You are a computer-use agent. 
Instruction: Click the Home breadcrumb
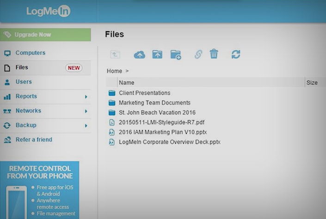pos(114,71)
